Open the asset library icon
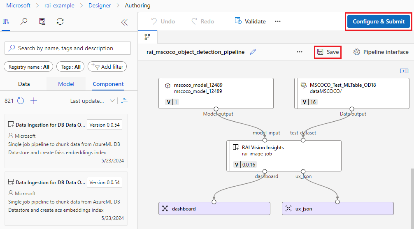The width and height of the screenshot is (414, 229). tap(6, 21)
